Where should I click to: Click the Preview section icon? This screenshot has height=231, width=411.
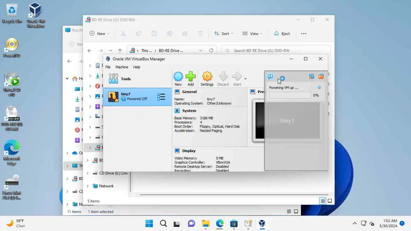(253, 92)
